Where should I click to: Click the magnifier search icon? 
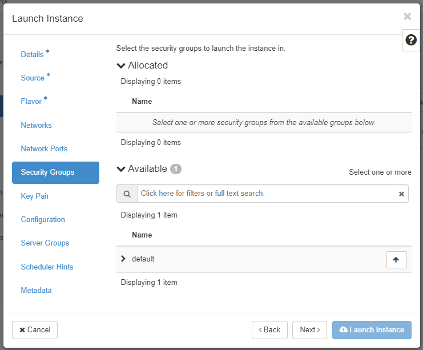[127, 194]
